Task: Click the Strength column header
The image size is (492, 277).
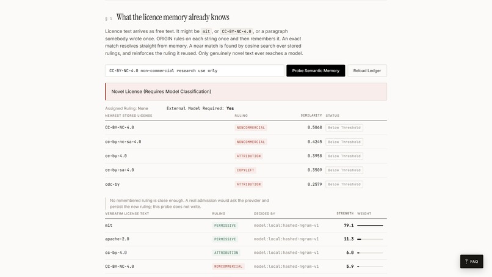Action: point(345,213)
